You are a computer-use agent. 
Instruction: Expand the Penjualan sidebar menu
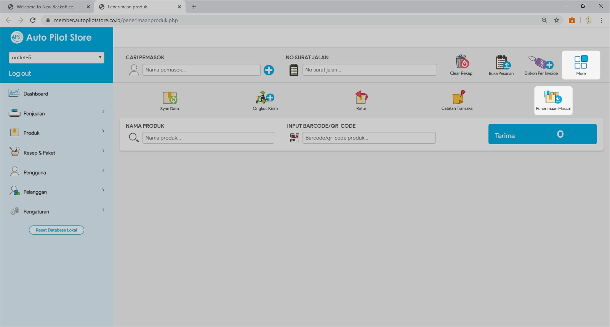coord(56,113)
